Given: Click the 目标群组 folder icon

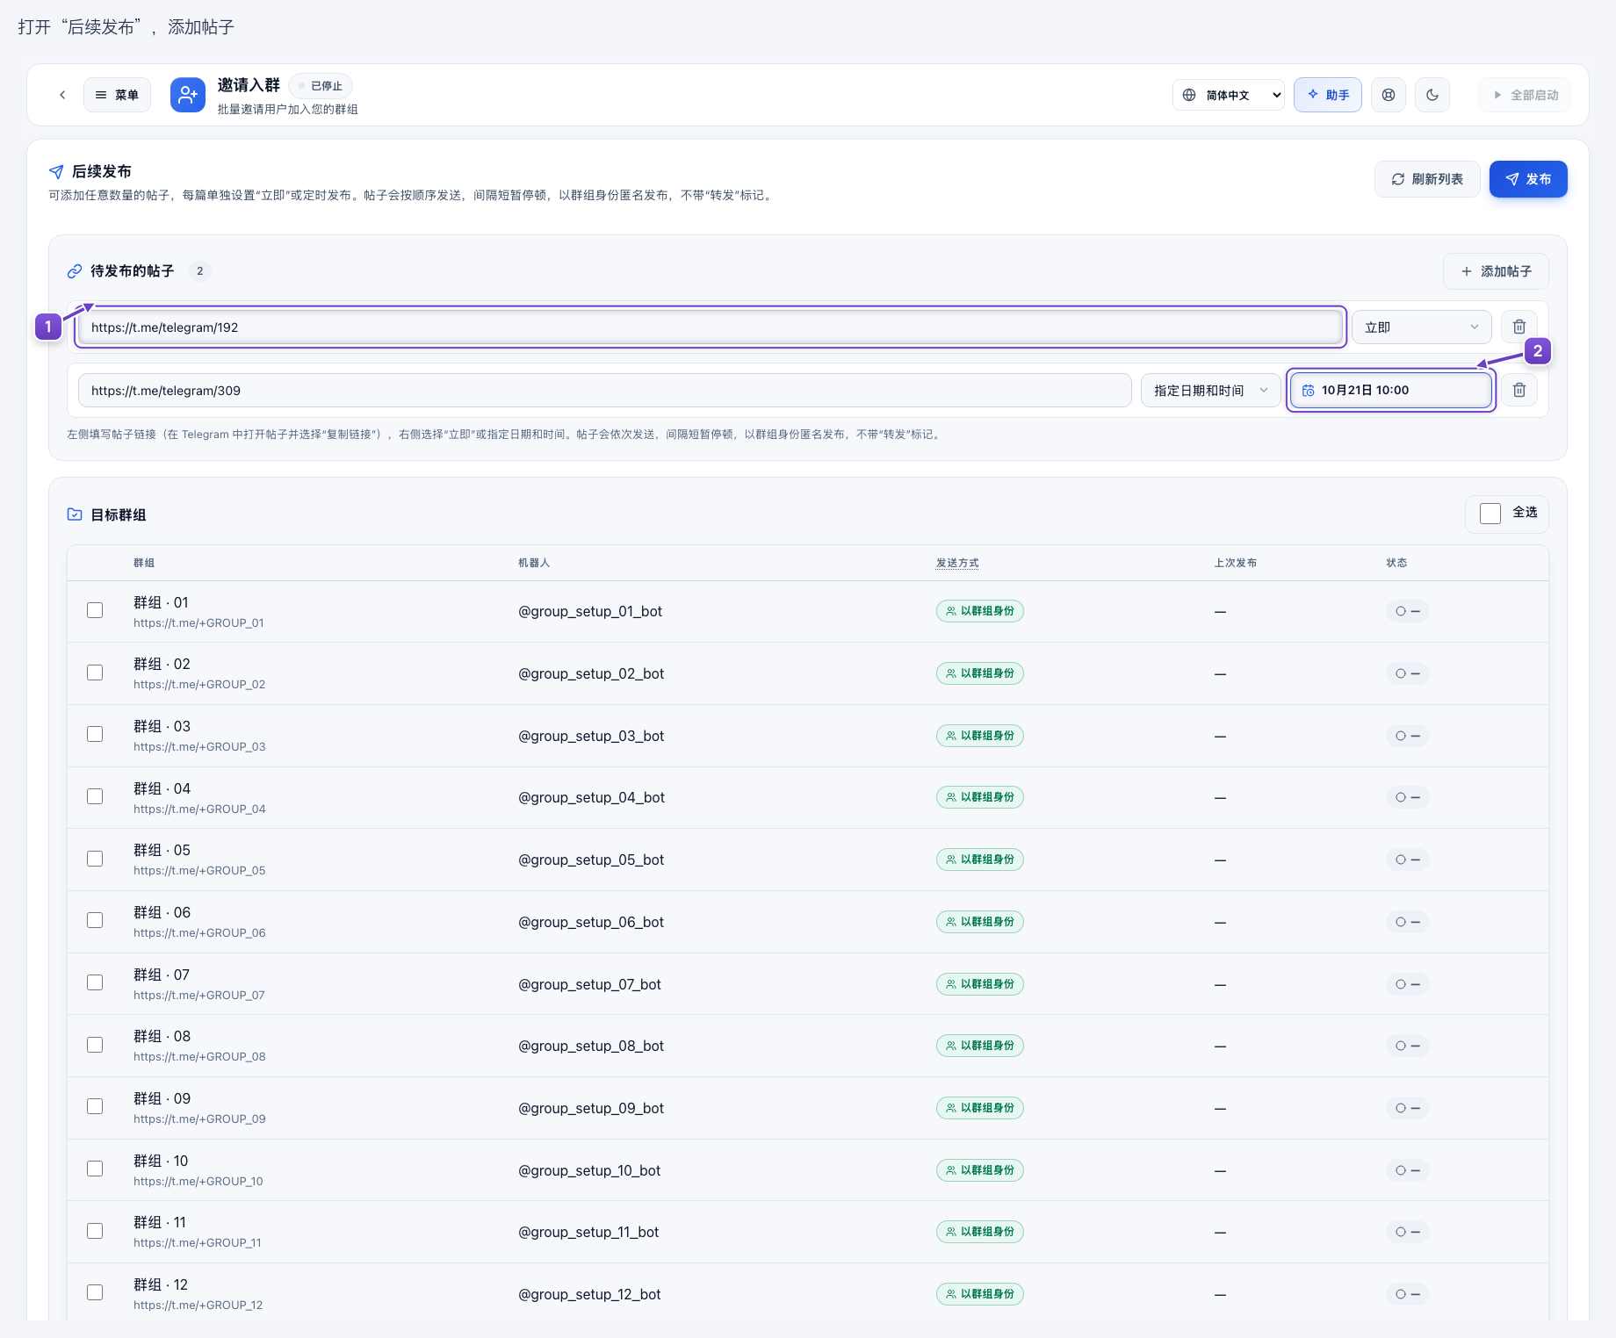Looking at the screenshot, I should (x=75, y=514).
